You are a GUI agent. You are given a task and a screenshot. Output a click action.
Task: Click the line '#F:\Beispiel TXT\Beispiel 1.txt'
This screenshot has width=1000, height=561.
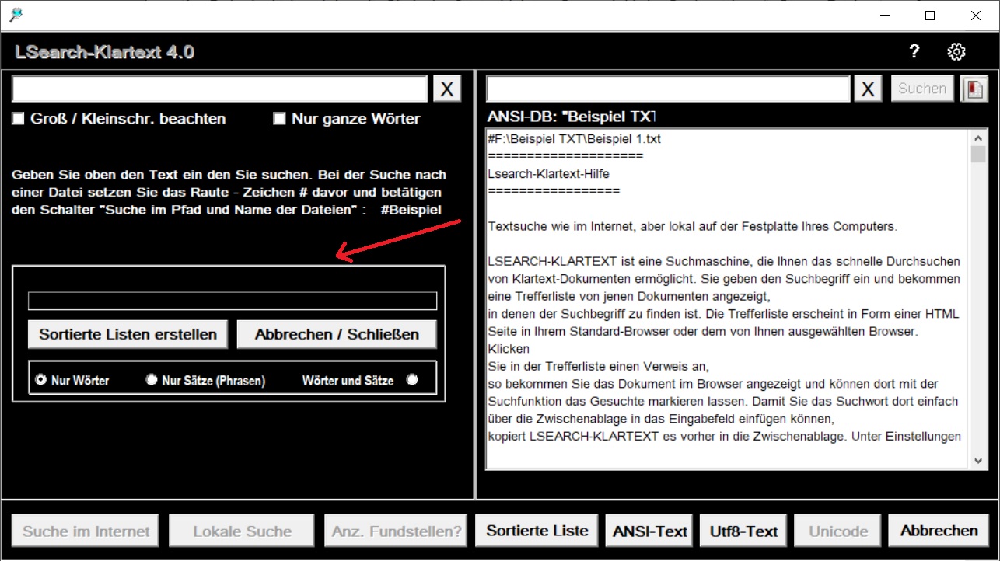[x=575, y=139]
